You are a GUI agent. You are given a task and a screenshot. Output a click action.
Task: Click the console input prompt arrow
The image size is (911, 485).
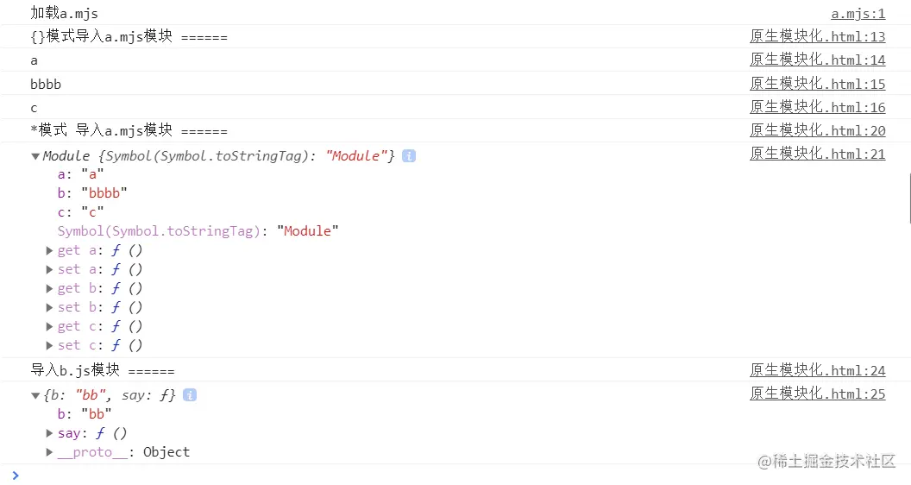click(16, 476)
